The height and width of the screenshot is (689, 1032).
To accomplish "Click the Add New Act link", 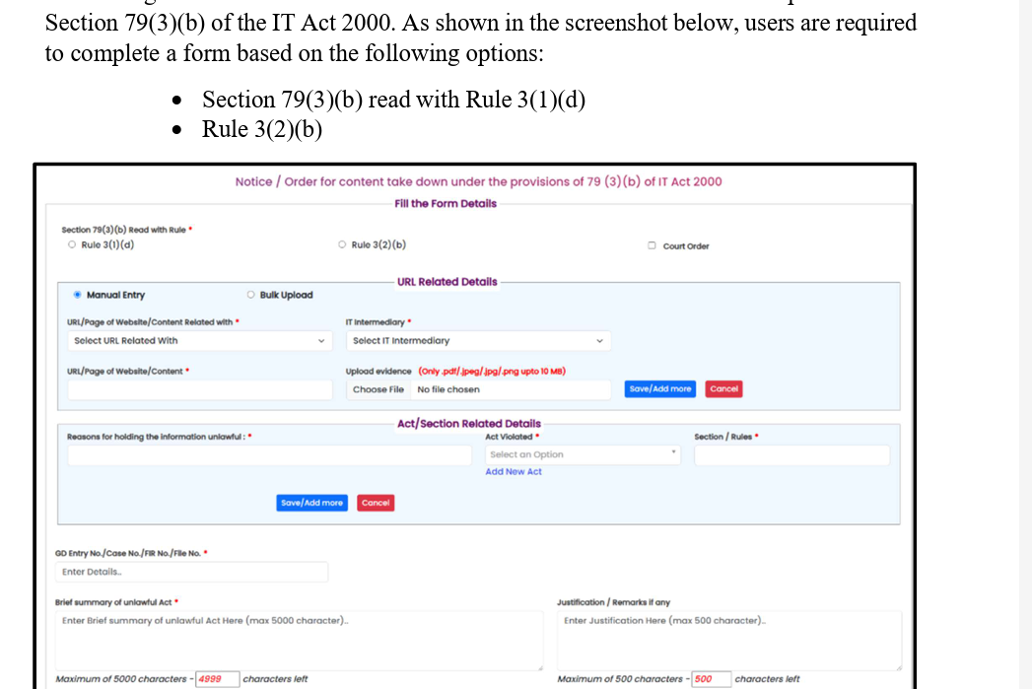I will point(514,472).
